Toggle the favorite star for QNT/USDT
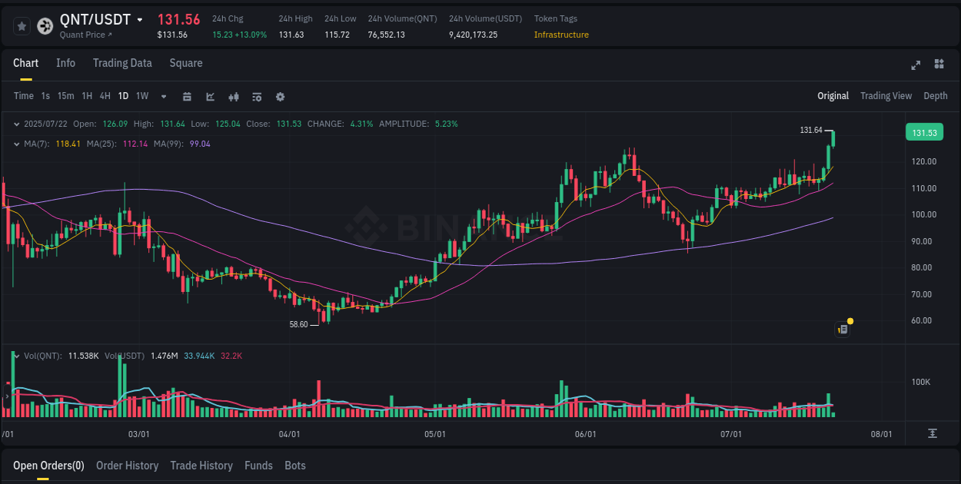The image size is (961, 484). (x=22, y=25)
